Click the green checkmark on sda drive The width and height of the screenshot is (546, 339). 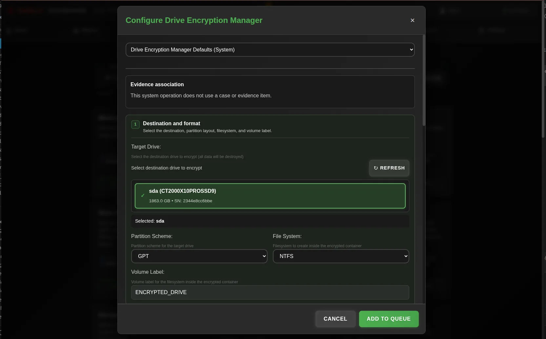(143, 195)
